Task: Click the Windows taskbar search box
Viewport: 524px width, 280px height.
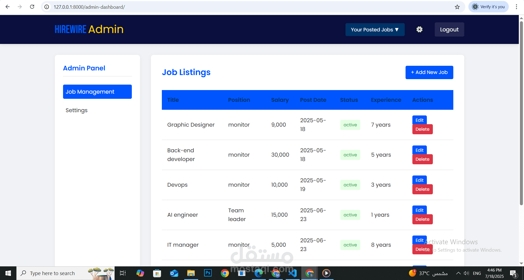Action: click(x=52, y=273)
